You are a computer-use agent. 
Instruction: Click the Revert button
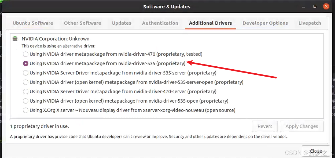(x=265, y=126)
